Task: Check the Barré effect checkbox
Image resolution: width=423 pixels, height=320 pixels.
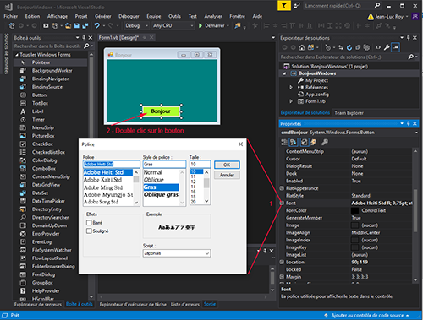Action: point(89,223)
